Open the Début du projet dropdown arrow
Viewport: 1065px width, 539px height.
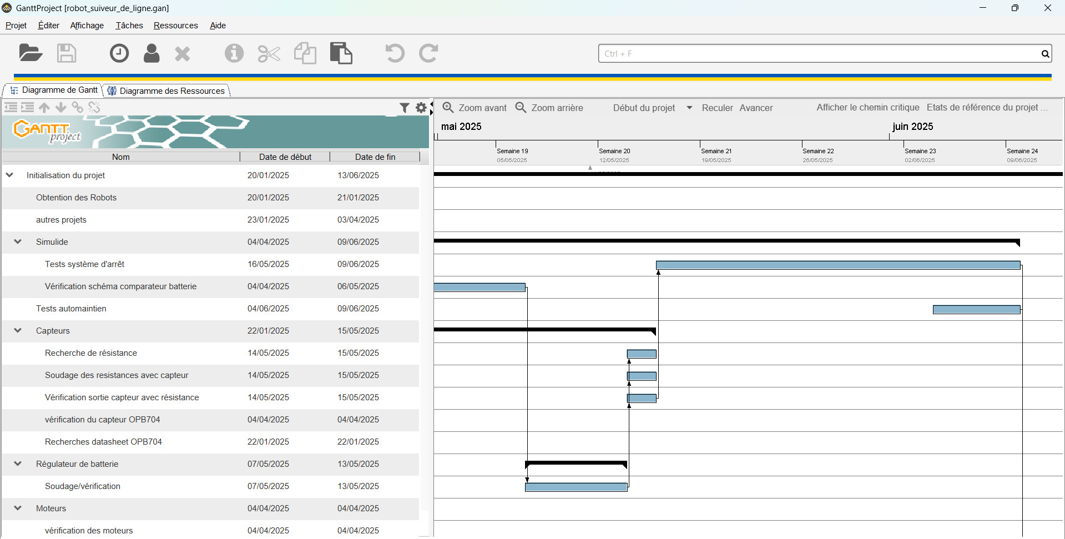coord(689,108)
